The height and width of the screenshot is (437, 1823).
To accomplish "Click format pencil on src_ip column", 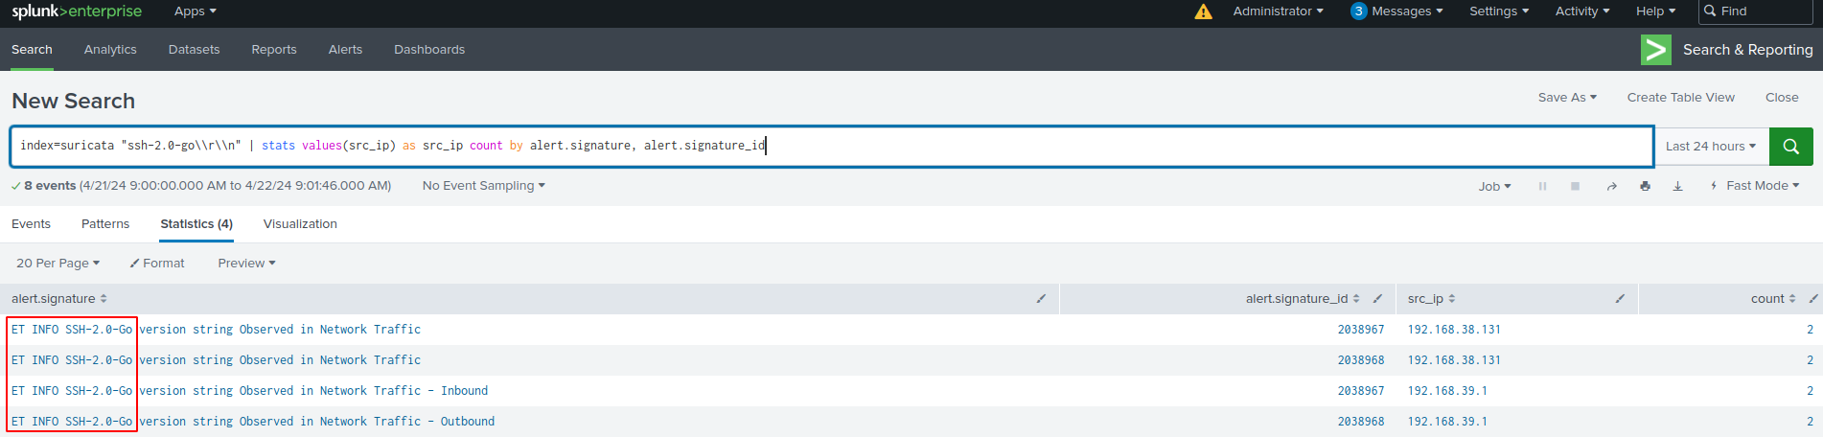I will 1620,299.
